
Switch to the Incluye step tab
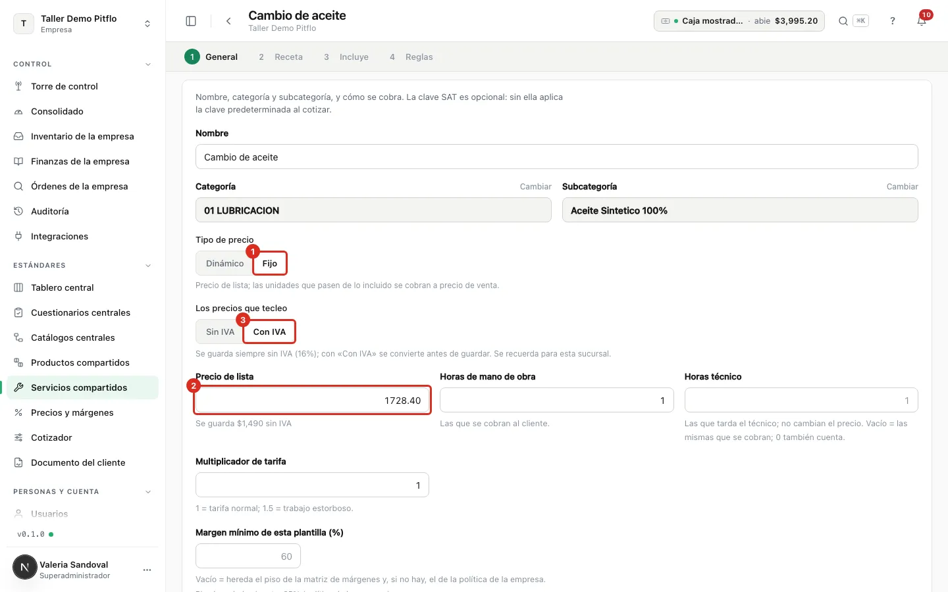point(346,57)
